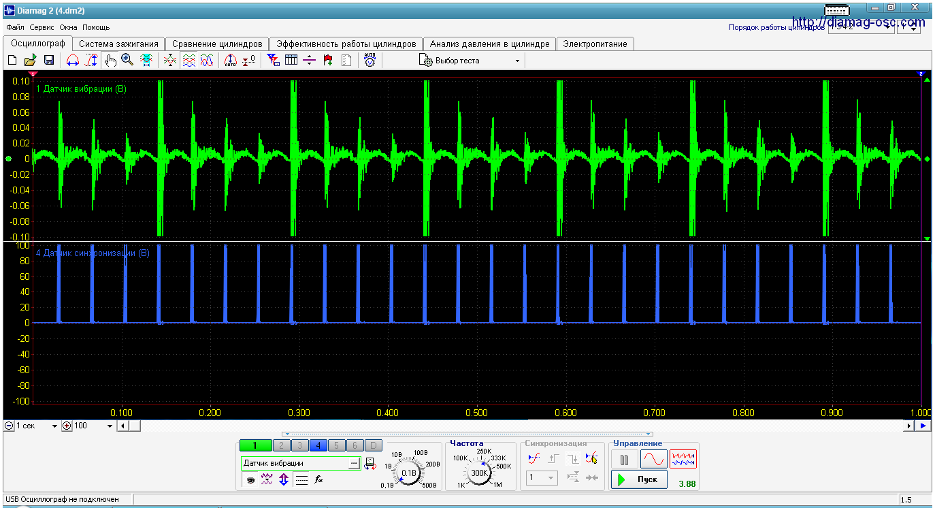Screen dimensions: 935x508
Task: Click the red-blue rising-edge sync icon
Action: [x=534, y=458]
